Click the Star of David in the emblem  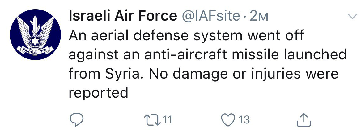tap(35, 41)
